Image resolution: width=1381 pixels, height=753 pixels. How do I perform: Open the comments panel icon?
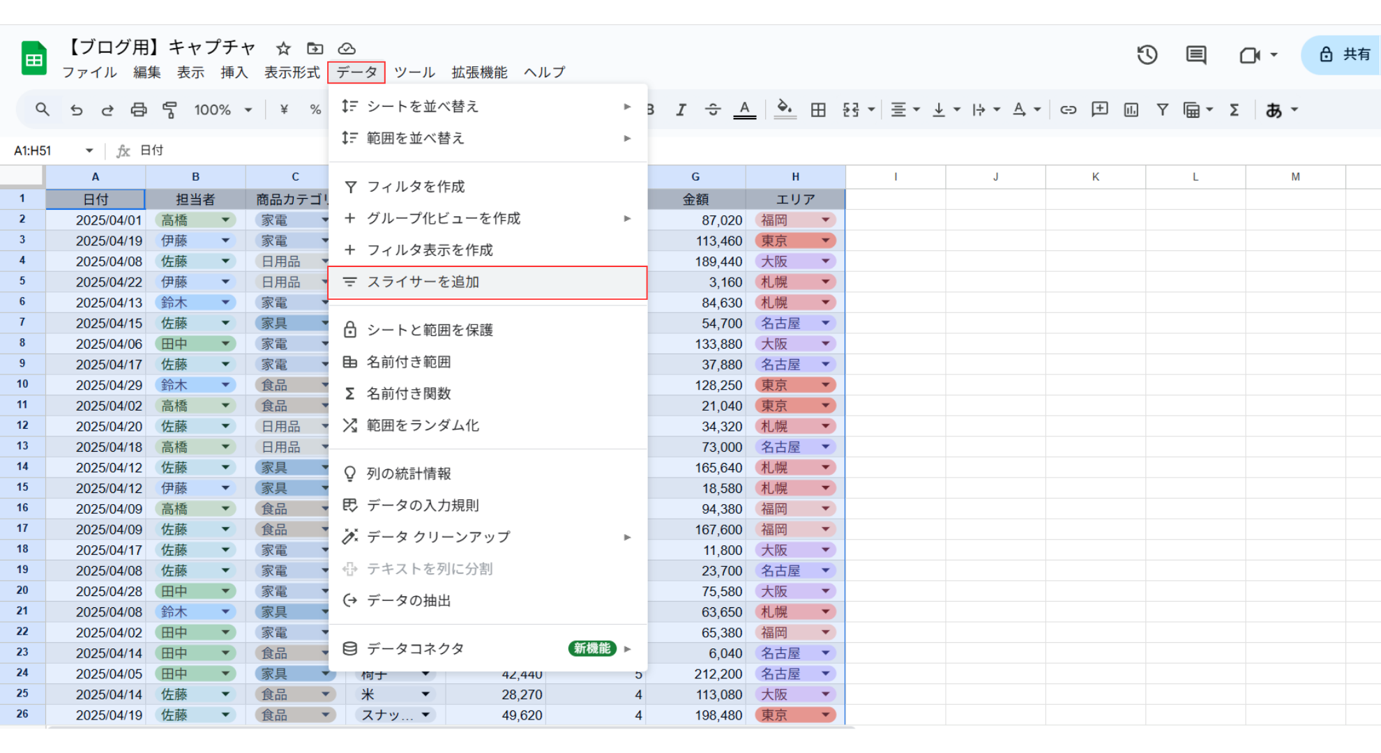point(1196,54)
